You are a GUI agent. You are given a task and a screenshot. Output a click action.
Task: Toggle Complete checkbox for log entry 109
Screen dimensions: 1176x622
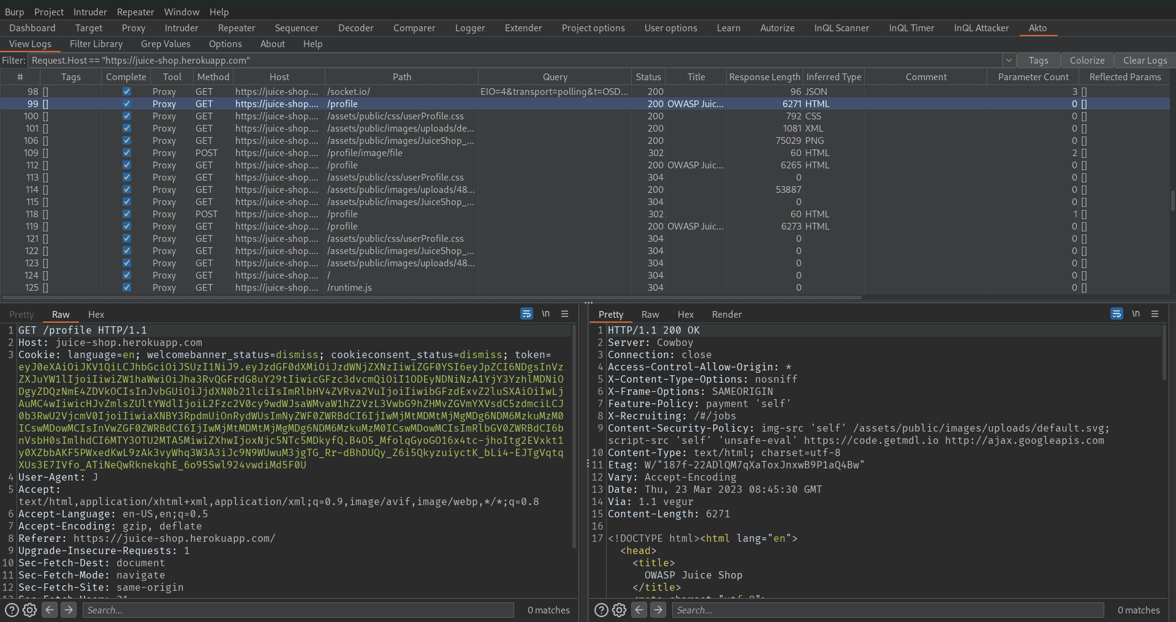tap(126, 153)
